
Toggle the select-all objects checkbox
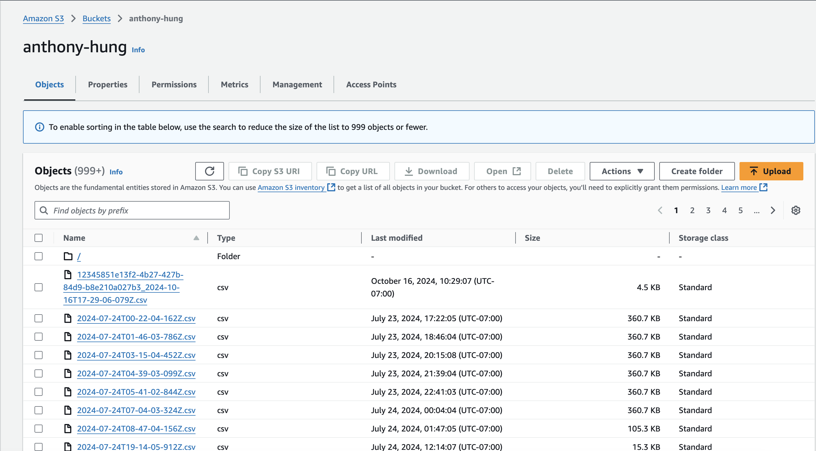[x=39, y=238]
